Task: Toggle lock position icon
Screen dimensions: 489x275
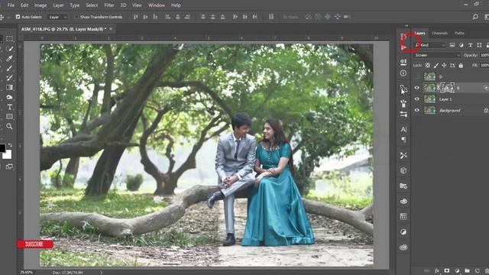Action: [x=444, y=65]
